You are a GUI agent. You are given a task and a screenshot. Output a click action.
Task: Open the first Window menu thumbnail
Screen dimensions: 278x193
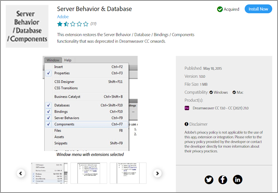tap(49, 173)
